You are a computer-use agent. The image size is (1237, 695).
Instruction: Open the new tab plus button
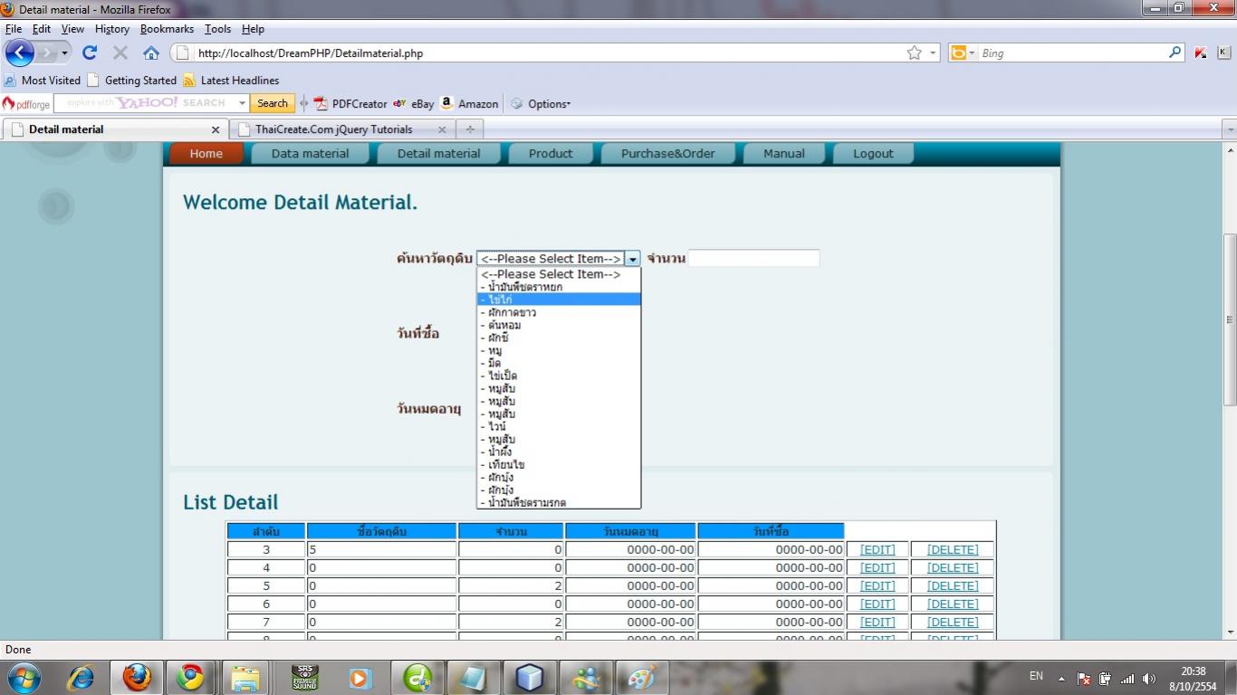tap(469, 129)
